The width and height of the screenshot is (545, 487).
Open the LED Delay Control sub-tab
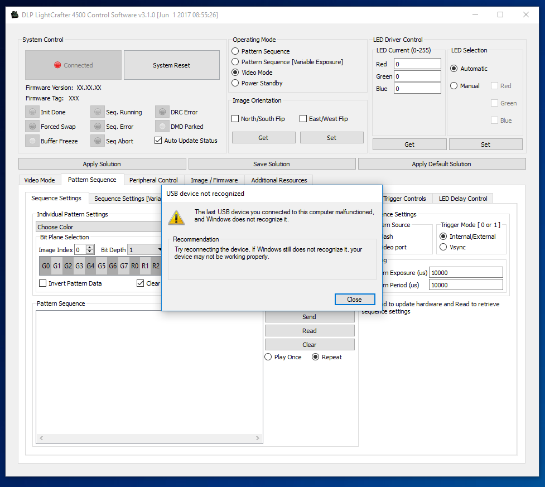pyautogui.click(x=463, y=199)
